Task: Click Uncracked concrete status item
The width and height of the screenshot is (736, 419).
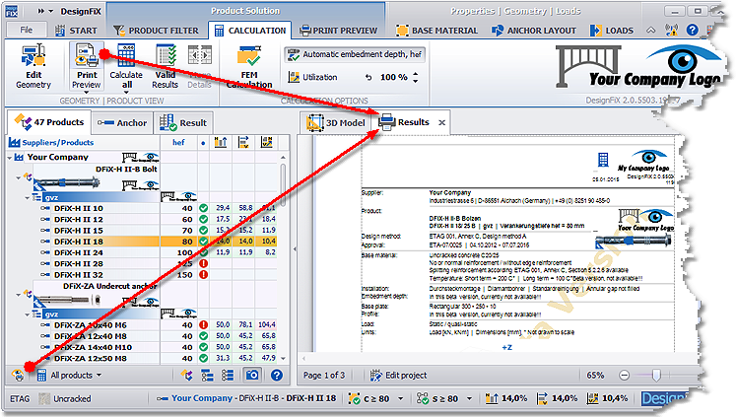Action: pyautogui.click(x=65, y=399)
